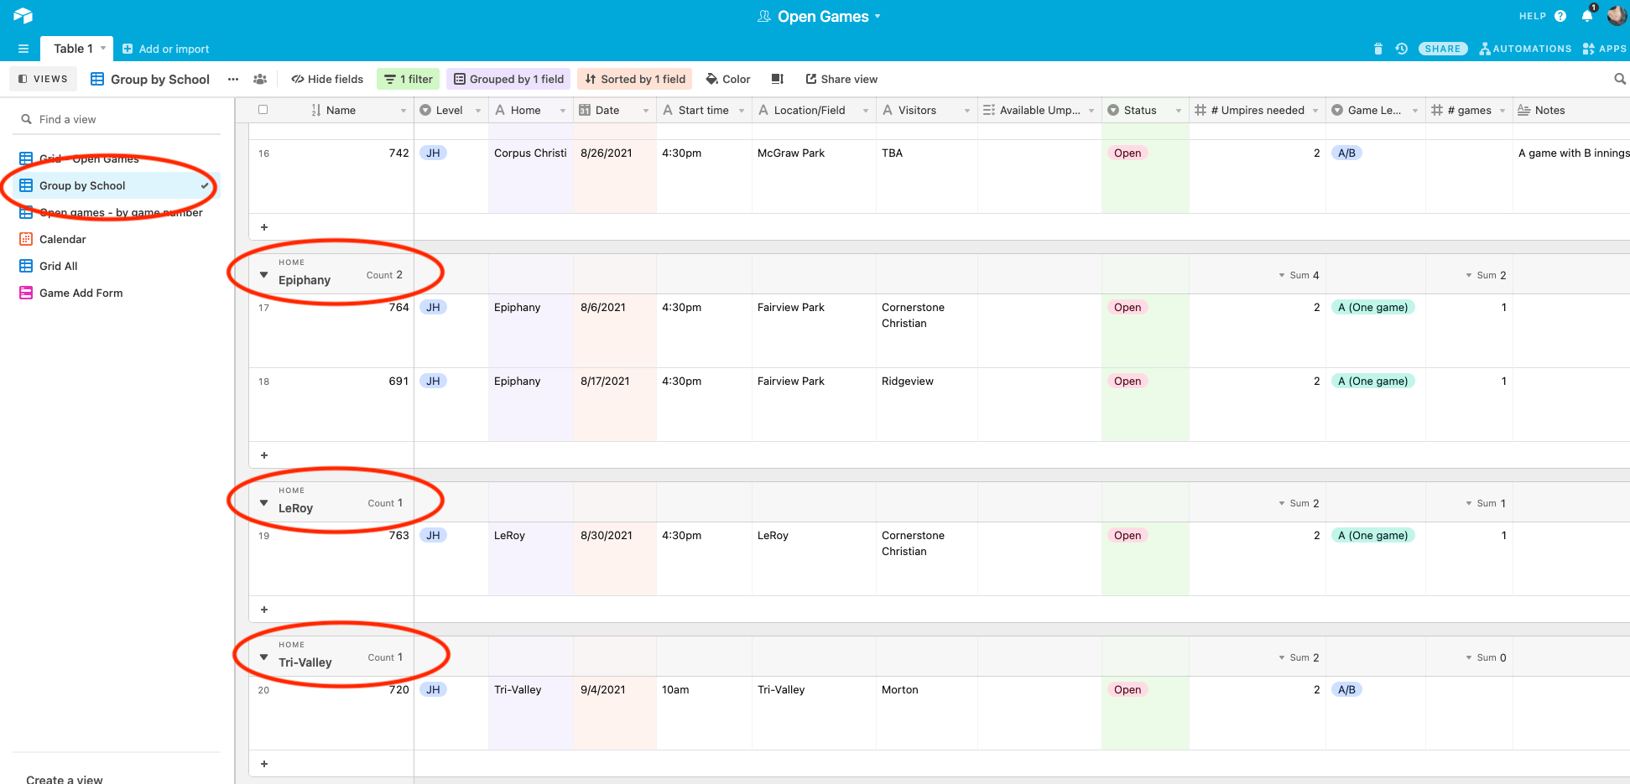The image size is (1630, 784).
Task: Open the more view options ellipsis
Action: 233,79
